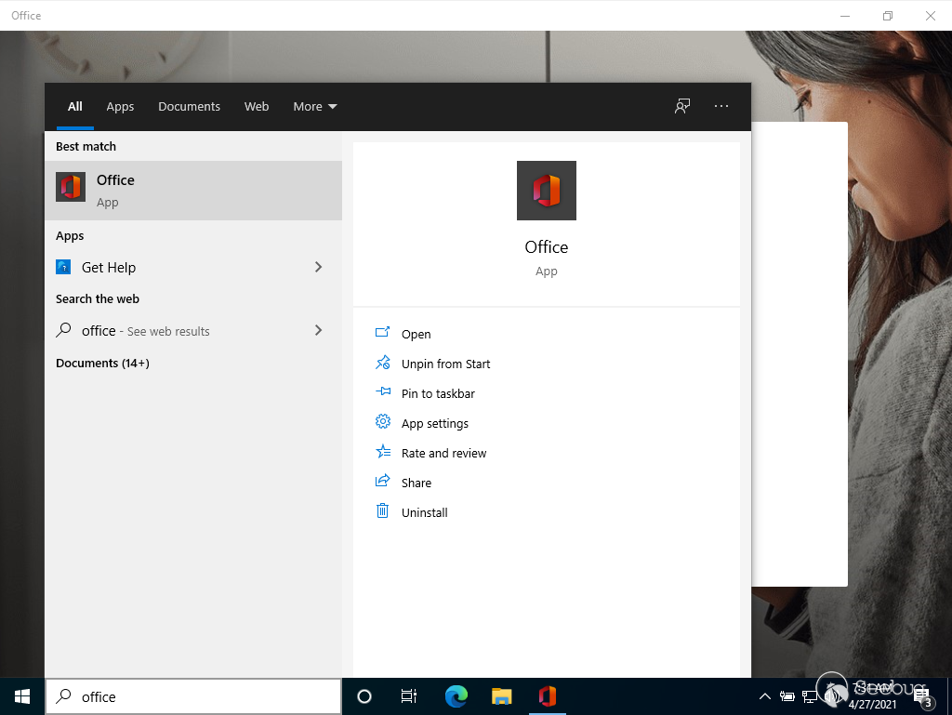This screenshot has width=952, height=715.
Task: Click the Cortana circle icon
Action: point(364,696)
